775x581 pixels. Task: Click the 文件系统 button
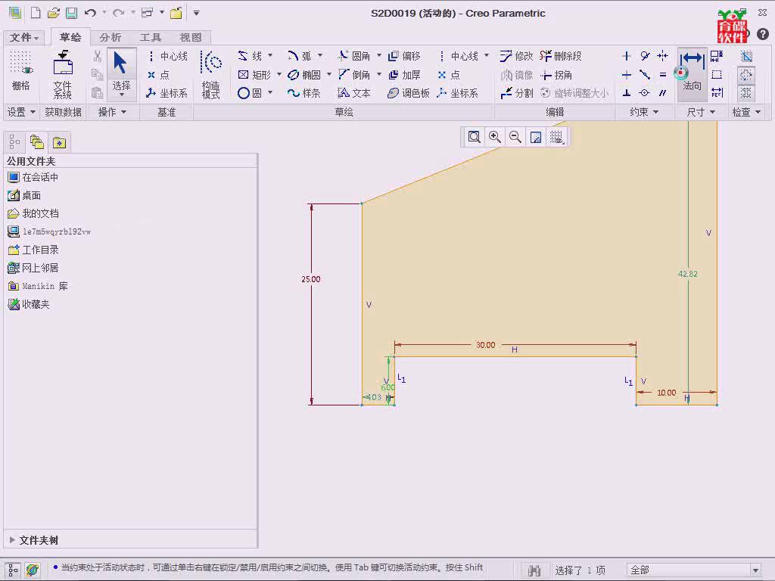63,74
